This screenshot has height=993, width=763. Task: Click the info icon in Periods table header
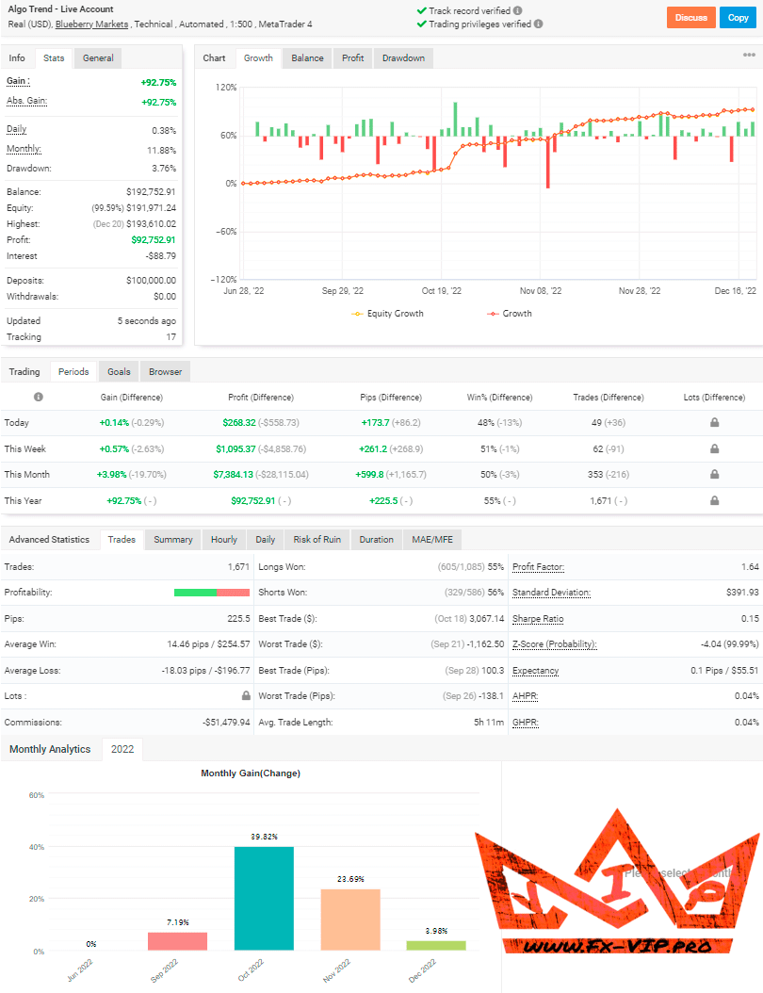[x=39, y=398]
